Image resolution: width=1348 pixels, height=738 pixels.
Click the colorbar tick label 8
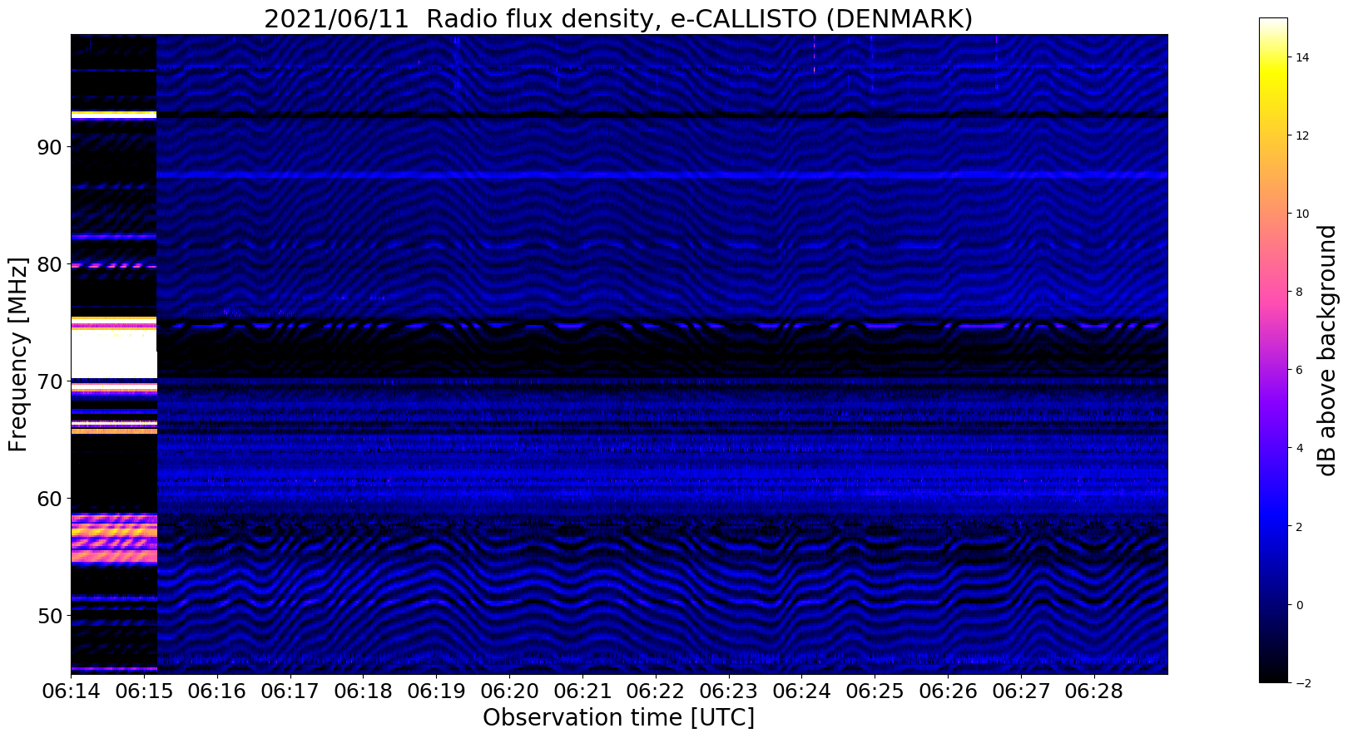1298,292
